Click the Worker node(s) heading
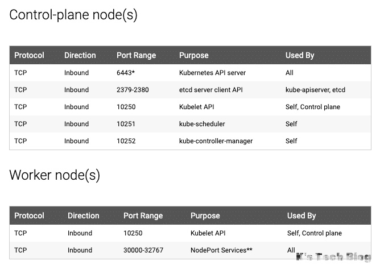 pyautogui.click(x=55, y=175)
